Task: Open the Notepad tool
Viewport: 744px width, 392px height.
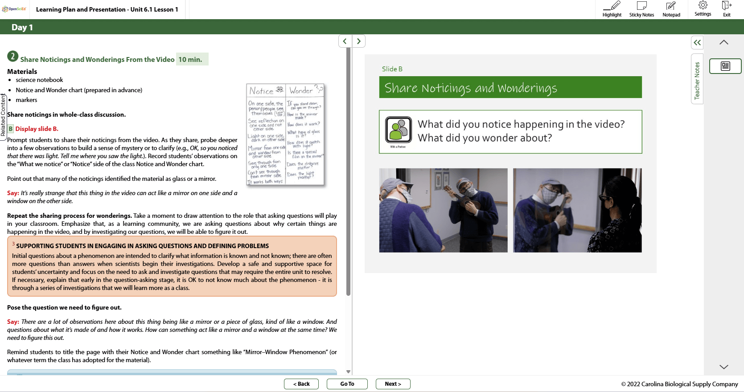Action: [671, 9]
